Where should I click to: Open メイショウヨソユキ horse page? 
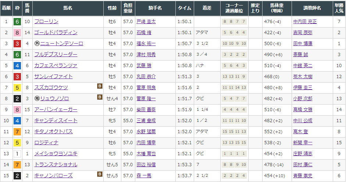tap(56, 154)
